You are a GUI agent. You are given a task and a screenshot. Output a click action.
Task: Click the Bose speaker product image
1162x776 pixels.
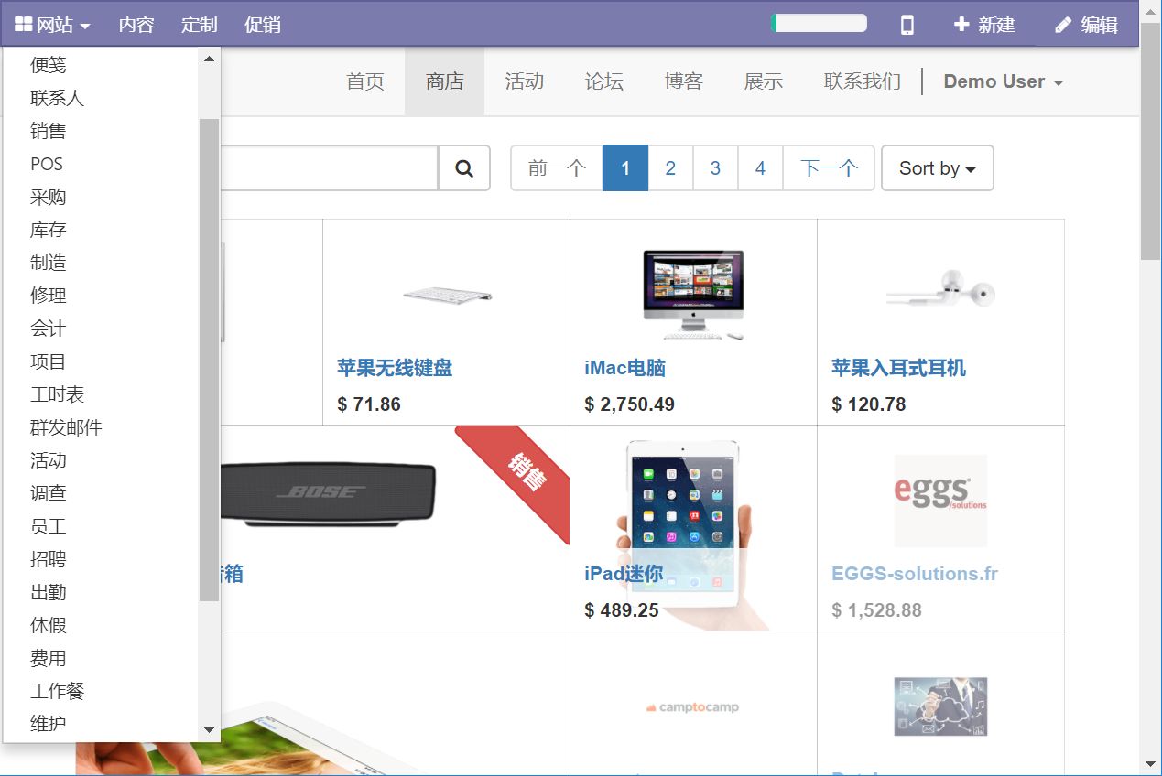(328, 494)
